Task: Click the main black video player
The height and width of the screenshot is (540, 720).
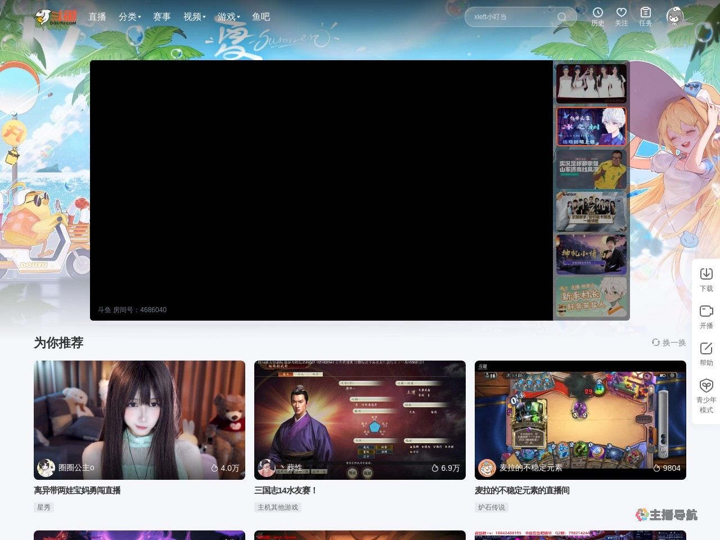Action: [x=321, y=190]
